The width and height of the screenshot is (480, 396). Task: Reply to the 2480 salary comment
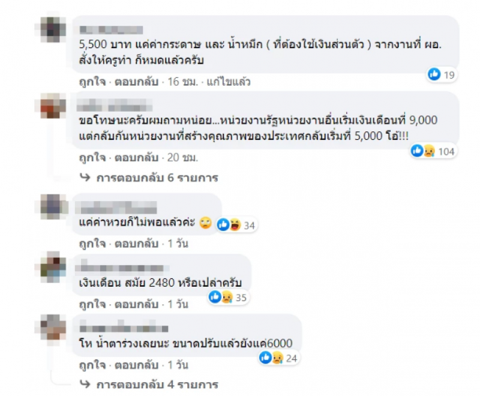pyautogui.click(x=137, y=304)
